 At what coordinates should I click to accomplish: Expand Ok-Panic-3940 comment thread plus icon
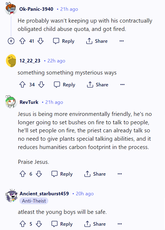(11, 41)
